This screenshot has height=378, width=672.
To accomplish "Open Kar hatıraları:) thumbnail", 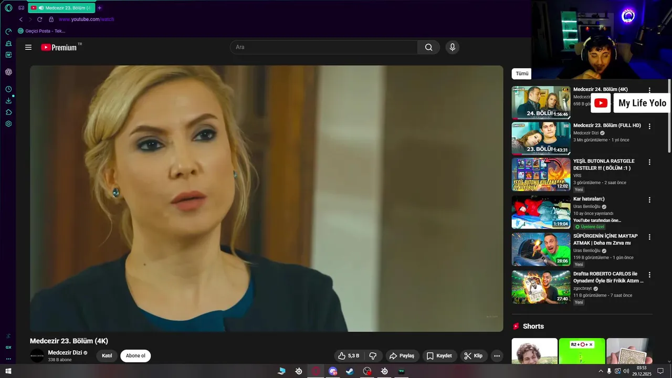I will (541, 212).
